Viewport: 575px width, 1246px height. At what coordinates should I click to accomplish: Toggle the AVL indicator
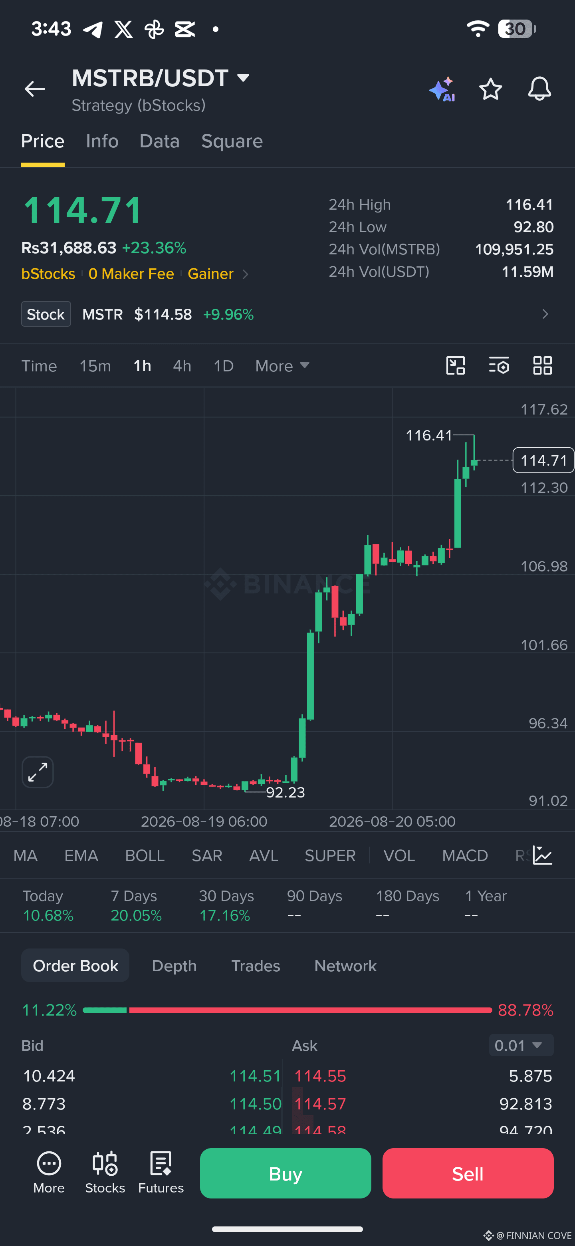pos(264,856)
